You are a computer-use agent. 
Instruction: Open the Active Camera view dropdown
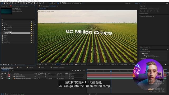point(125,64)
